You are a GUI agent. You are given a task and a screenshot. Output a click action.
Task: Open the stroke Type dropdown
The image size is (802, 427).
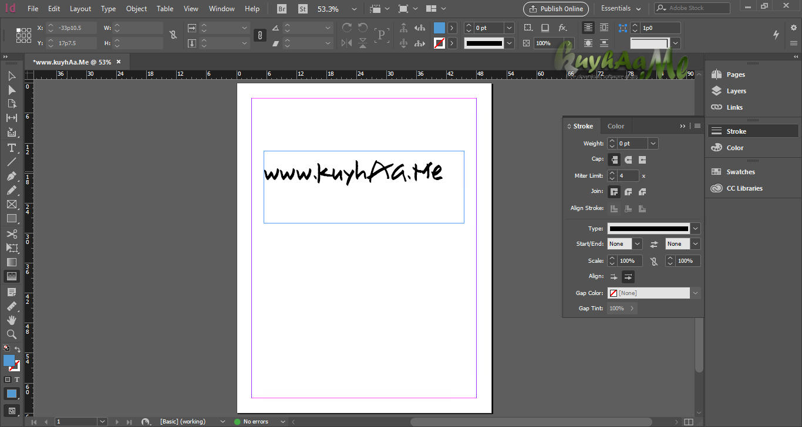pos(653,229)
